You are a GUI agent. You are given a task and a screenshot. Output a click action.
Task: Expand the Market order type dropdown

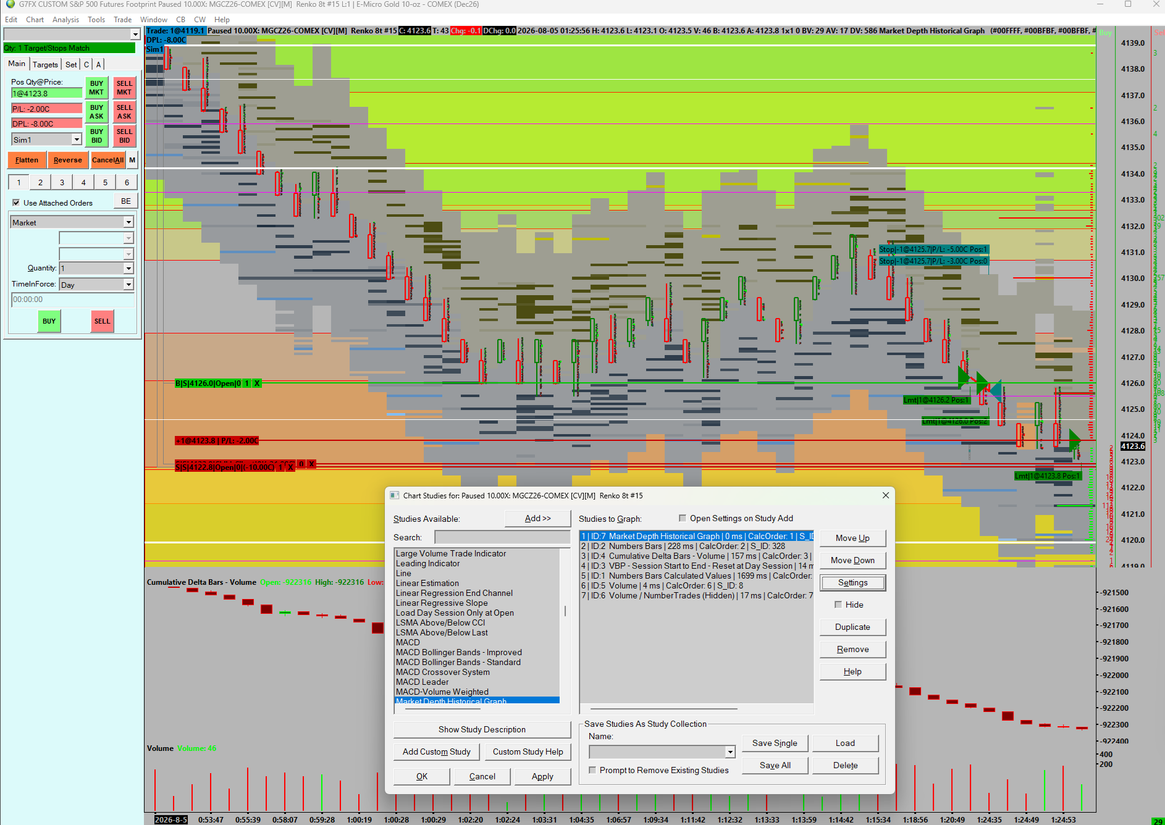pos(128,222)
